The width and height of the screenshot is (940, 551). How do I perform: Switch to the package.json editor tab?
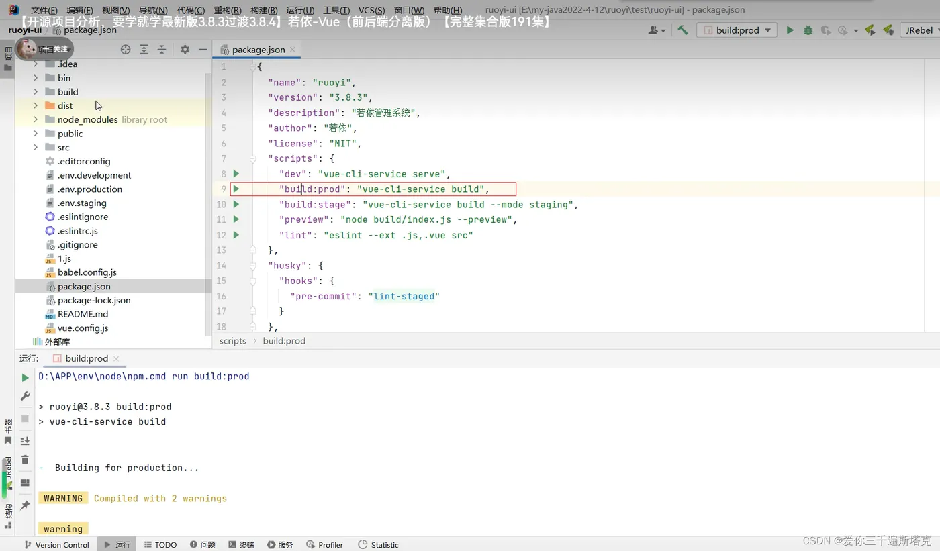tap(257, 50)
